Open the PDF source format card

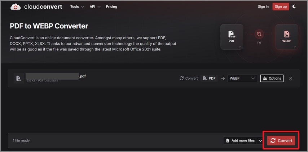(x=232, y=37)
